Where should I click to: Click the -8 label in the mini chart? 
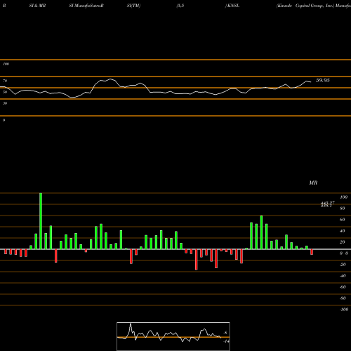[225, 333]
